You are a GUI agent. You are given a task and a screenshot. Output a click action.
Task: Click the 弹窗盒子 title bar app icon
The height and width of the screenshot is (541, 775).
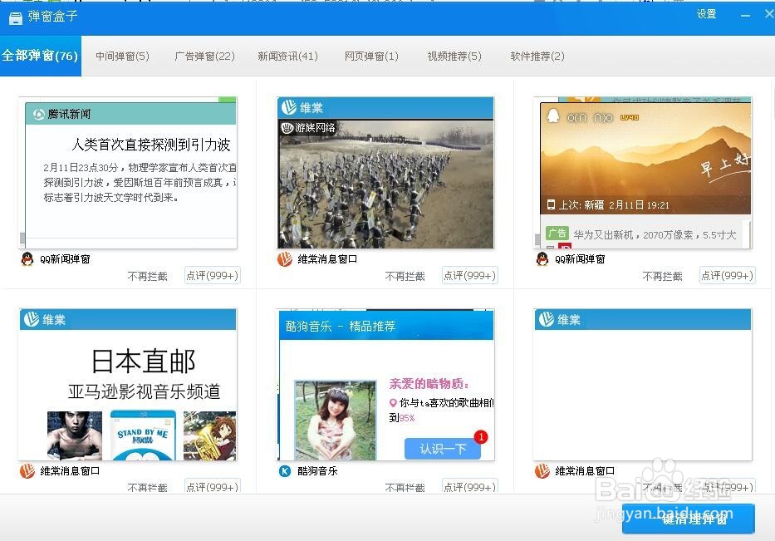pyautogui.click(x=16, y=17)
